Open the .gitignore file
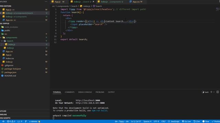The height and width of the screenshot is (123, 220). (x=9, y=65)
